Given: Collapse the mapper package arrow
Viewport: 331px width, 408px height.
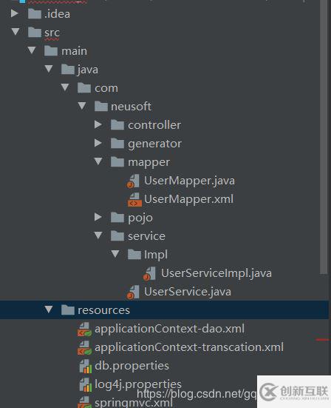Looking at the screenshot, I should point(98,161).
